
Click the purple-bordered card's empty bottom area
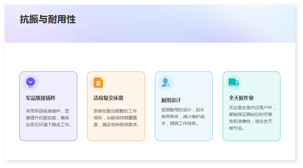click(48, 135)
